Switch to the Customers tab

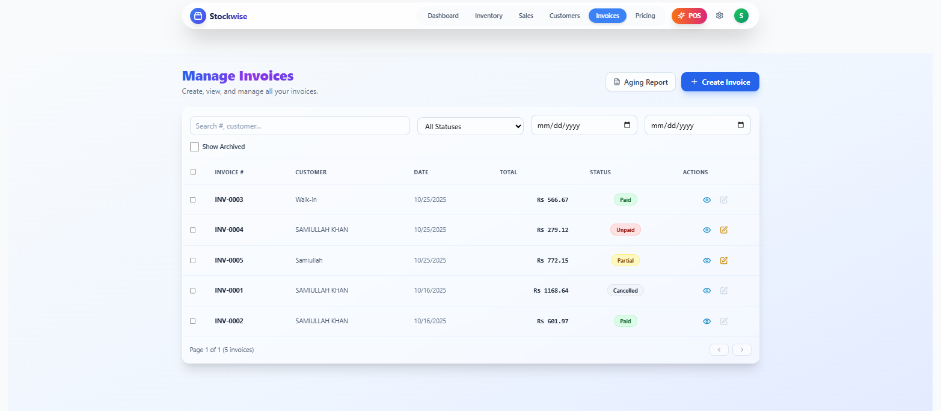point(564,16)
